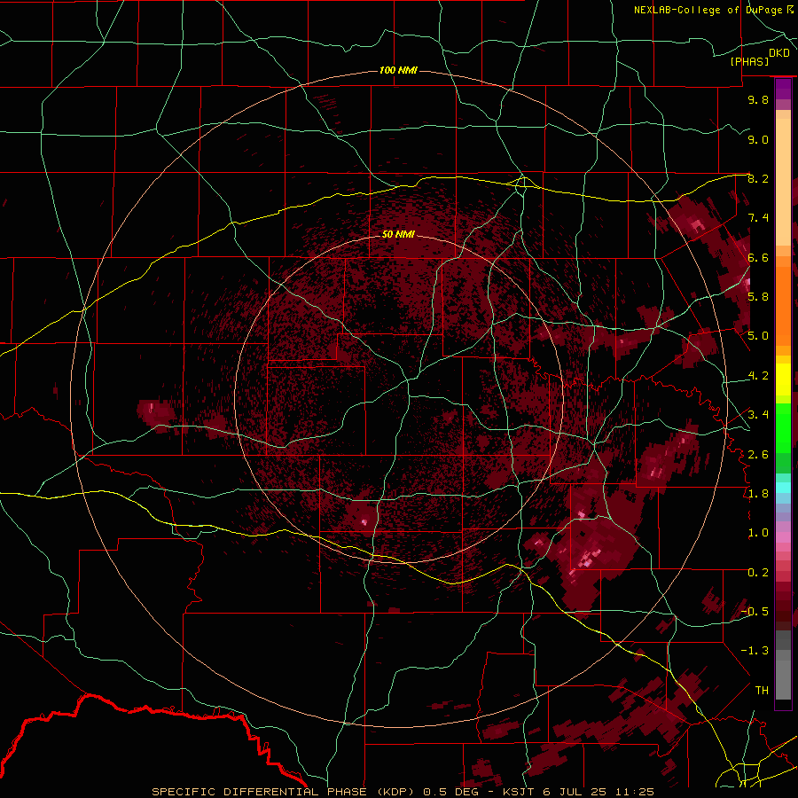
Task: Click the 6.6 scale value
Action: coord(758,257)
